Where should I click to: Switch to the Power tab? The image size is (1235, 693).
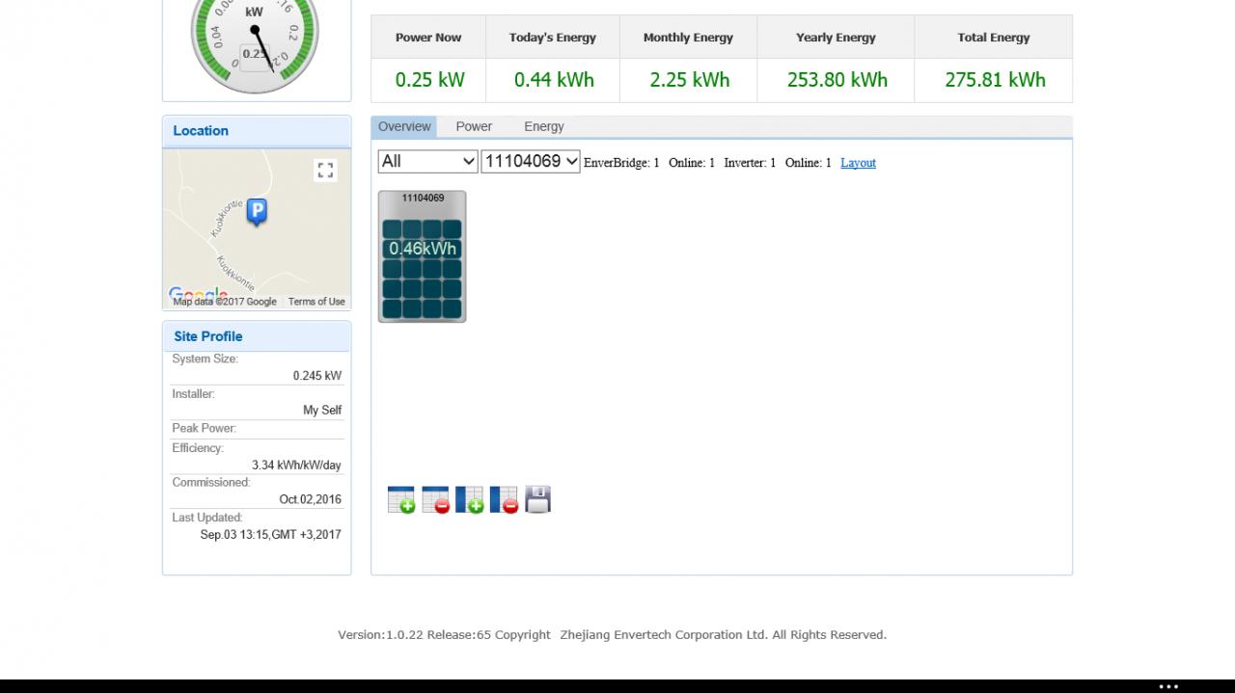(x=474, y=126)
